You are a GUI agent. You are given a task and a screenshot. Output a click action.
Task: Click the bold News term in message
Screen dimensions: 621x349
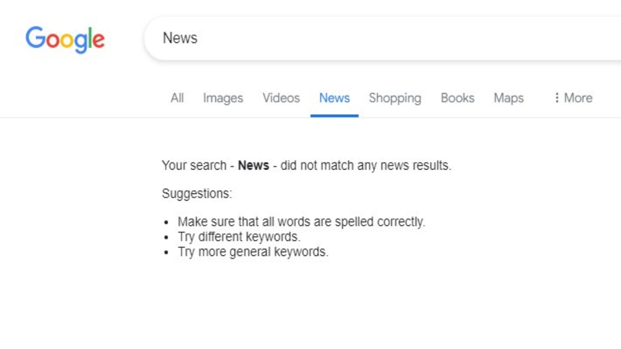click(x=253, y=166)
